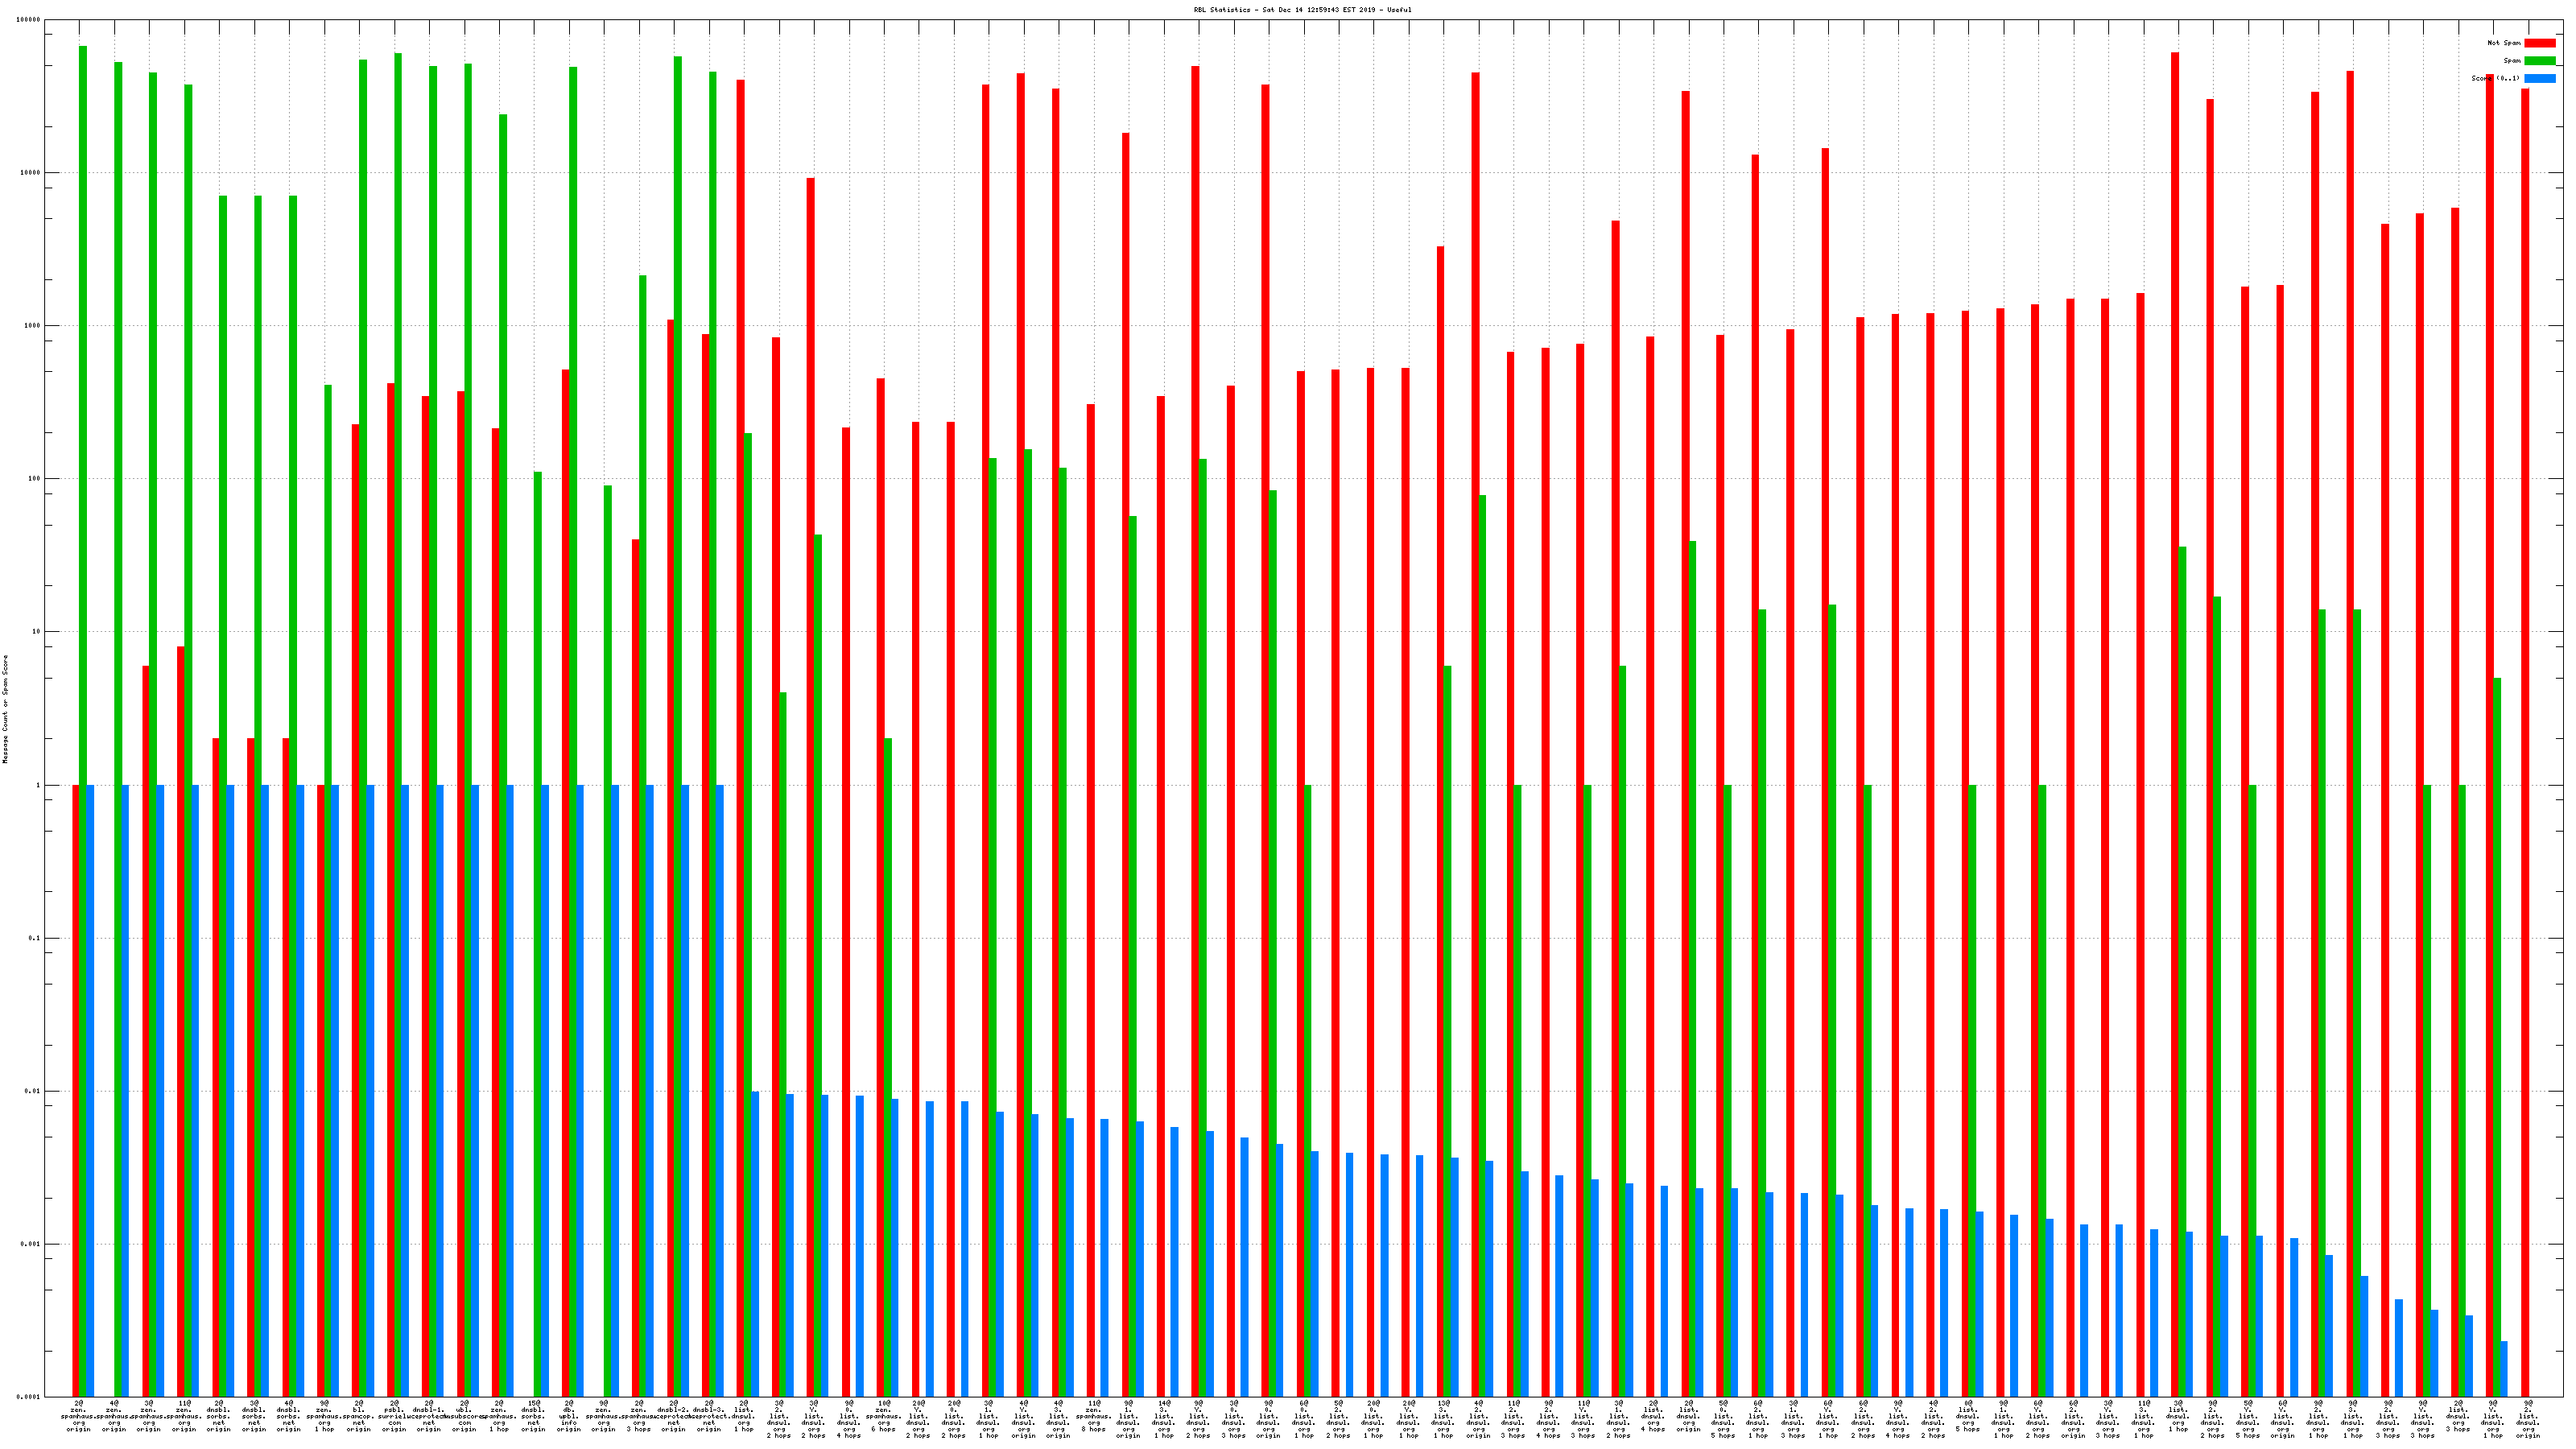
Task: Click the '15@ dnsbl.sorbs.net origin' x-axis label
Action: (x=534, y=1416)
